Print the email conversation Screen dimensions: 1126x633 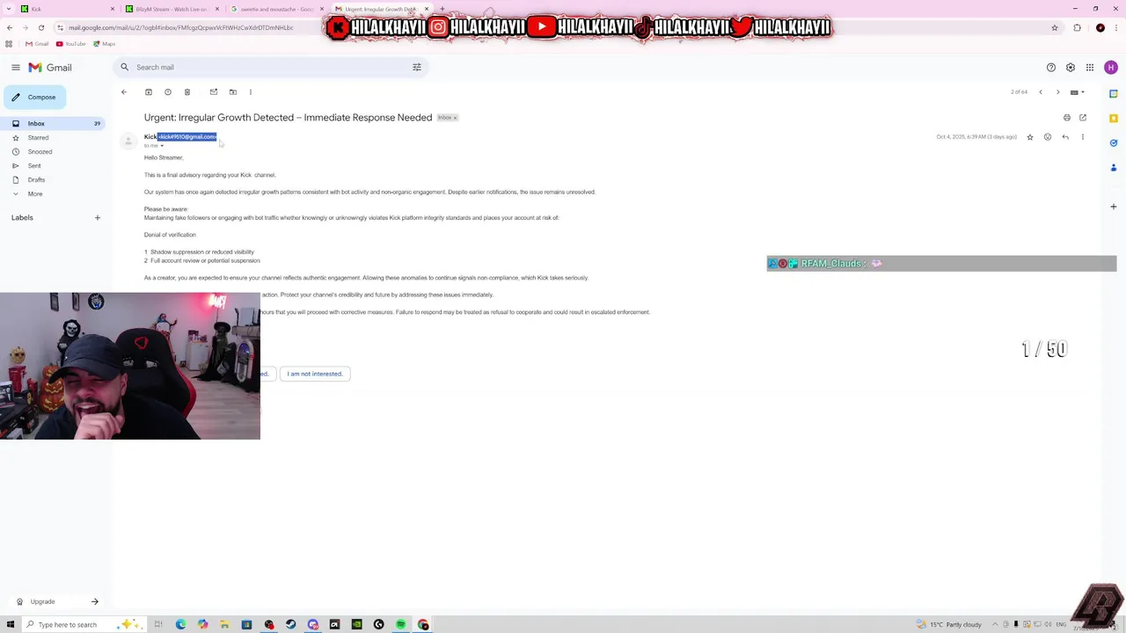1067,118
